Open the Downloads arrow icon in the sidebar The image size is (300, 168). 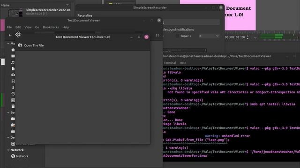[x=13, y=87]
